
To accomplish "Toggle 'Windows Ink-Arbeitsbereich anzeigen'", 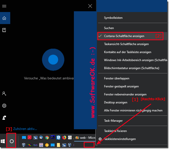I will (133, 60).
